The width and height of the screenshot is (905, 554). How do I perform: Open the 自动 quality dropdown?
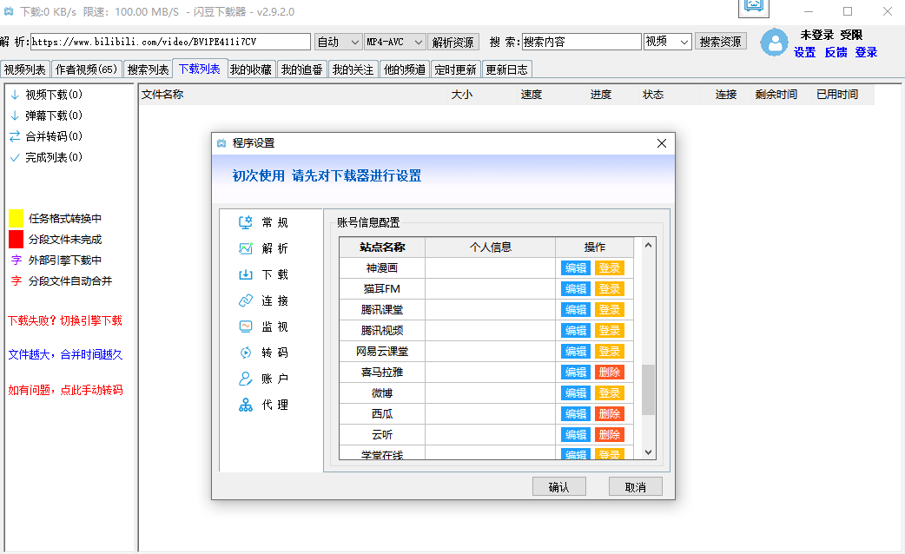[339, 42]
